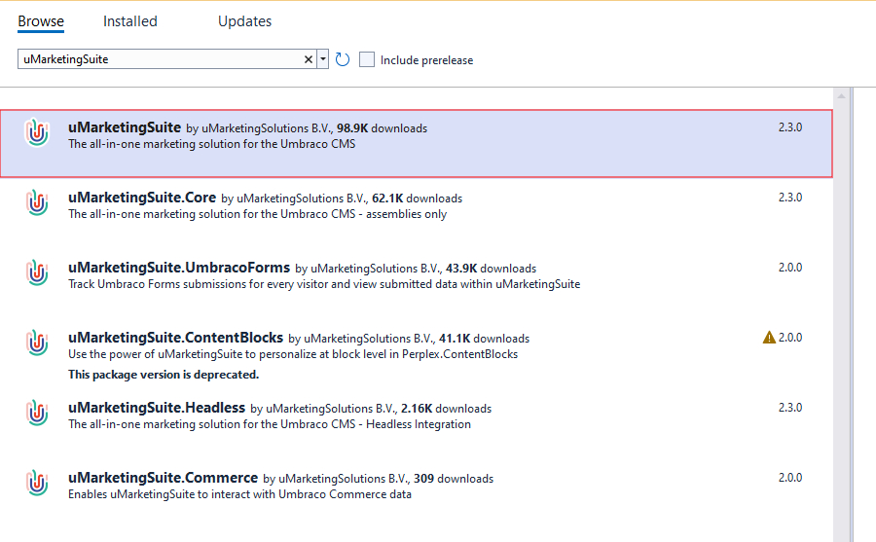Click the uMarketingSuite.Headless package icon
The width and height of the screenshot is (876, 542).
point(37,414)
